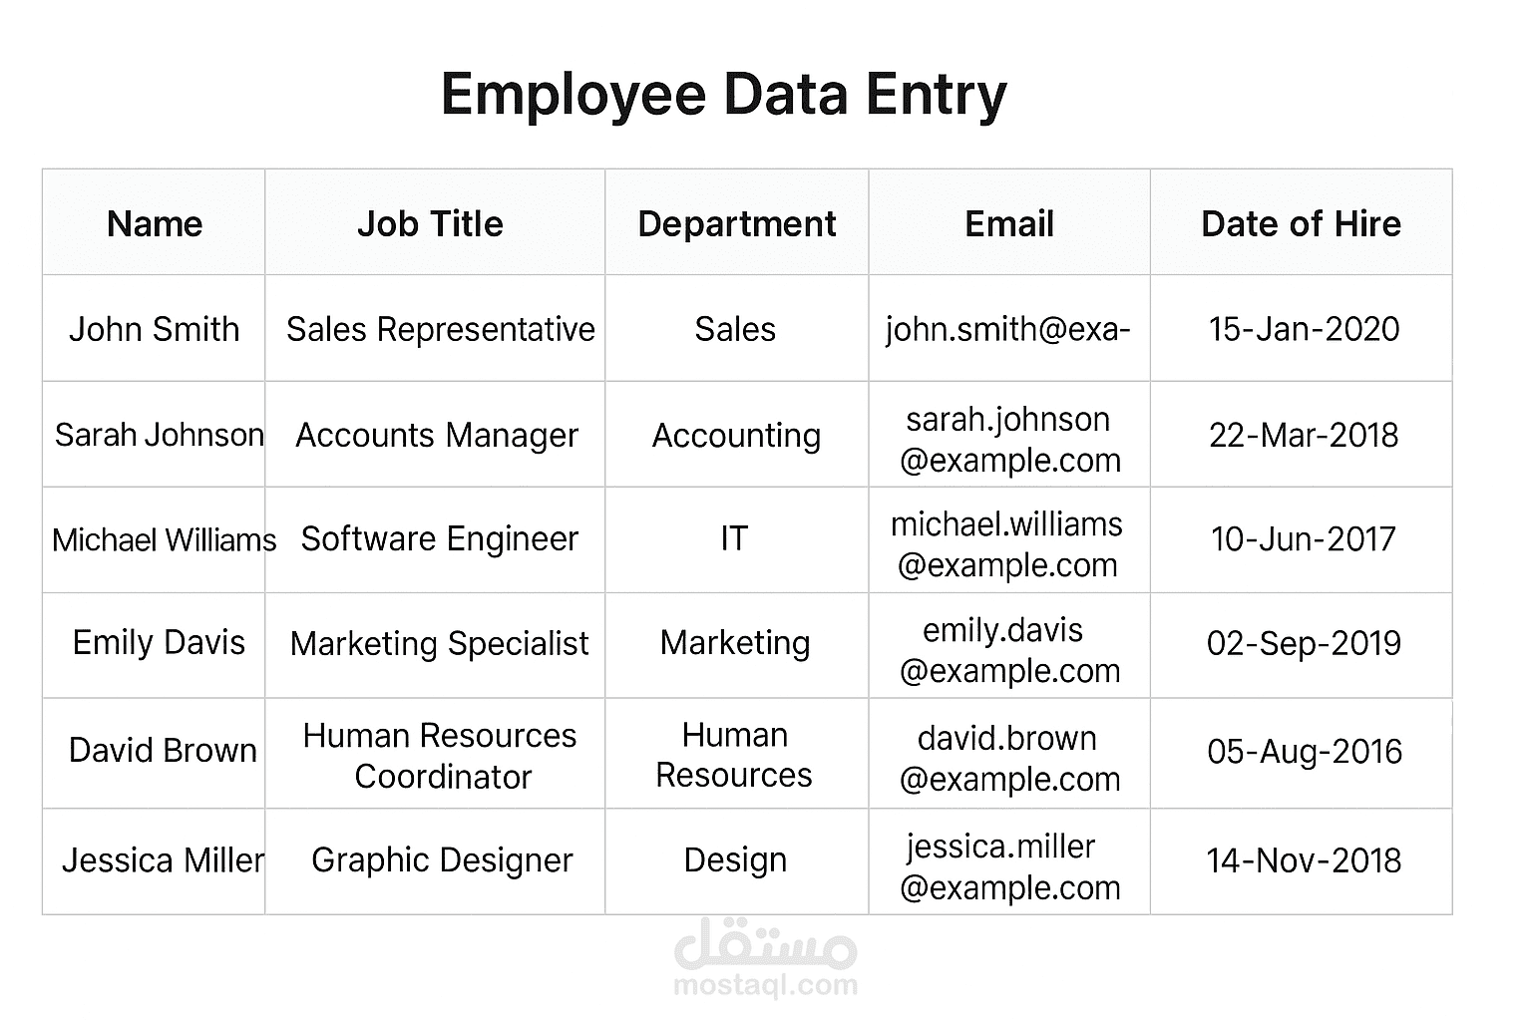Select the 05-Aug-2016 hire date
The height and width of the screenshot is (1021, 1532).
tap(1302, 751)
